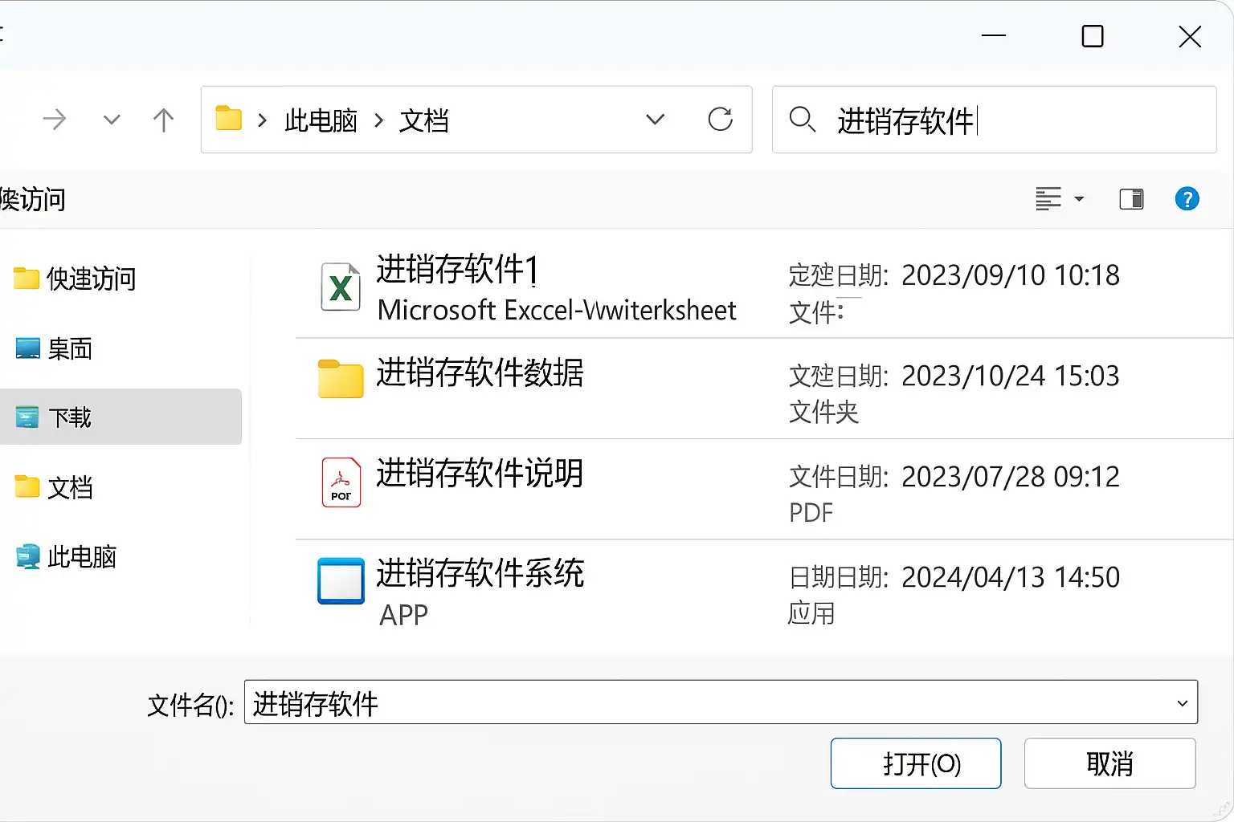The width and height of the screenshot is (1234, 822).
Task: Click the PDF icon of 进销存软件说明
Action: pyautogui.click(x=341, y=482)
